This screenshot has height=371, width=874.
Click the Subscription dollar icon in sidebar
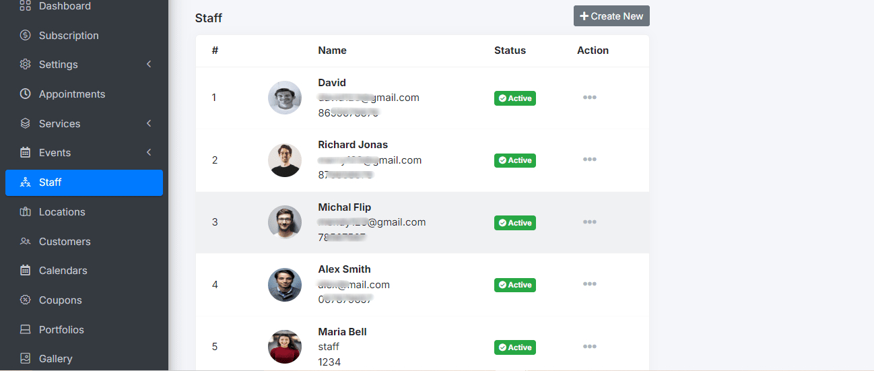pos(26,35)
